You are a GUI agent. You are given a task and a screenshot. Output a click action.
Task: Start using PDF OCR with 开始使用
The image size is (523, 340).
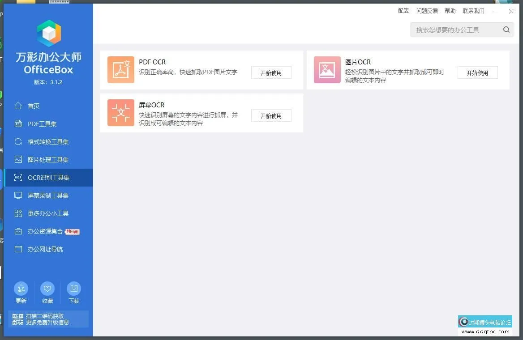pos(271,73)
